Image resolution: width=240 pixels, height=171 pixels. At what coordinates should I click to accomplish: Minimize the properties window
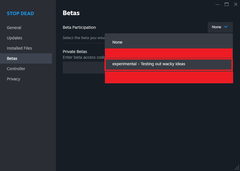(217, 4)
